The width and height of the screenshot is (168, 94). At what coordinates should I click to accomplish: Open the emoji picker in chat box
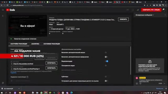tap(137, 84)
